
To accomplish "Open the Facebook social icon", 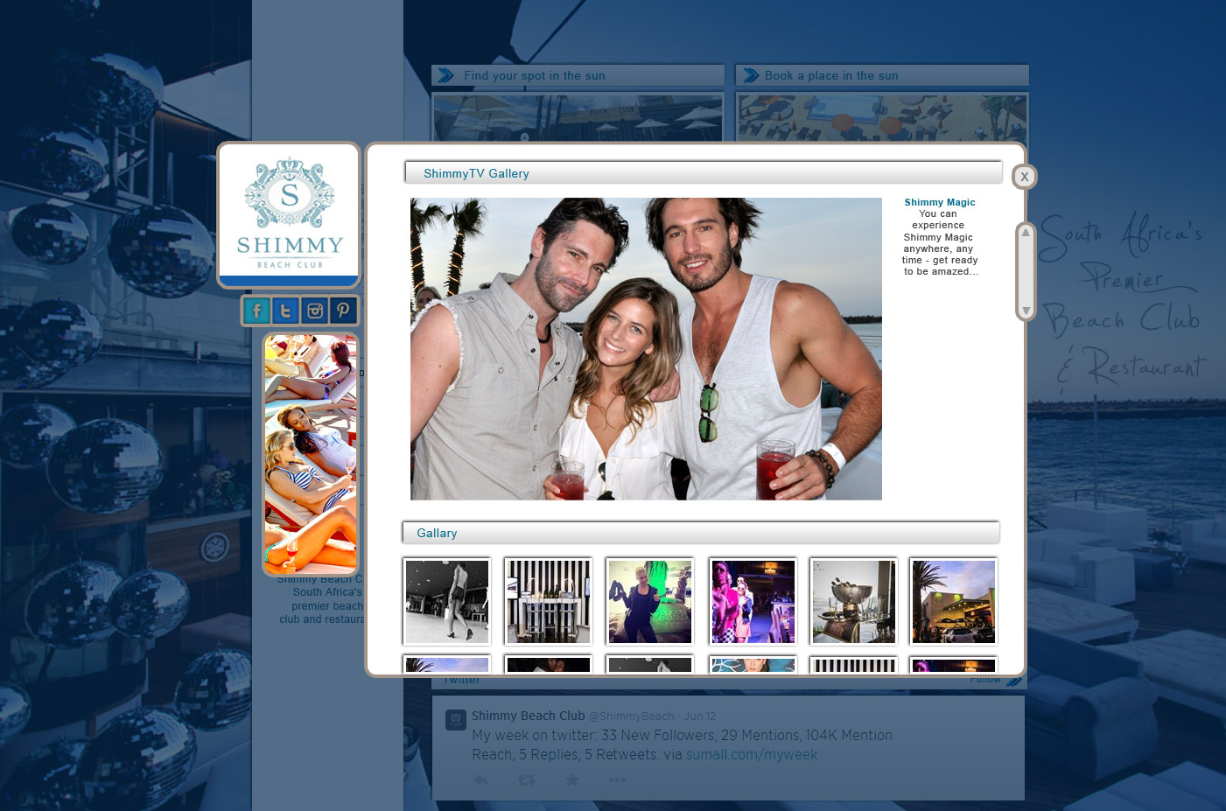I will (256, 311).
